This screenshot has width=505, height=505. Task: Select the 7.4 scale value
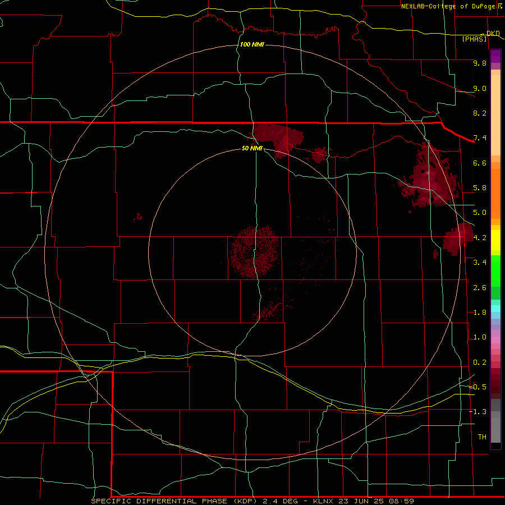(x=480, y=138)
